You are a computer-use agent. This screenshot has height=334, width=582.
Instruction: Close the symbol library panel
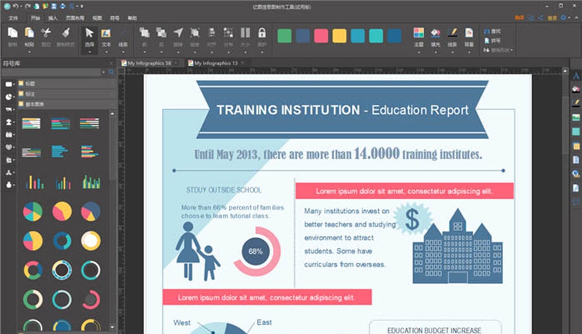(x=111, y=63)
